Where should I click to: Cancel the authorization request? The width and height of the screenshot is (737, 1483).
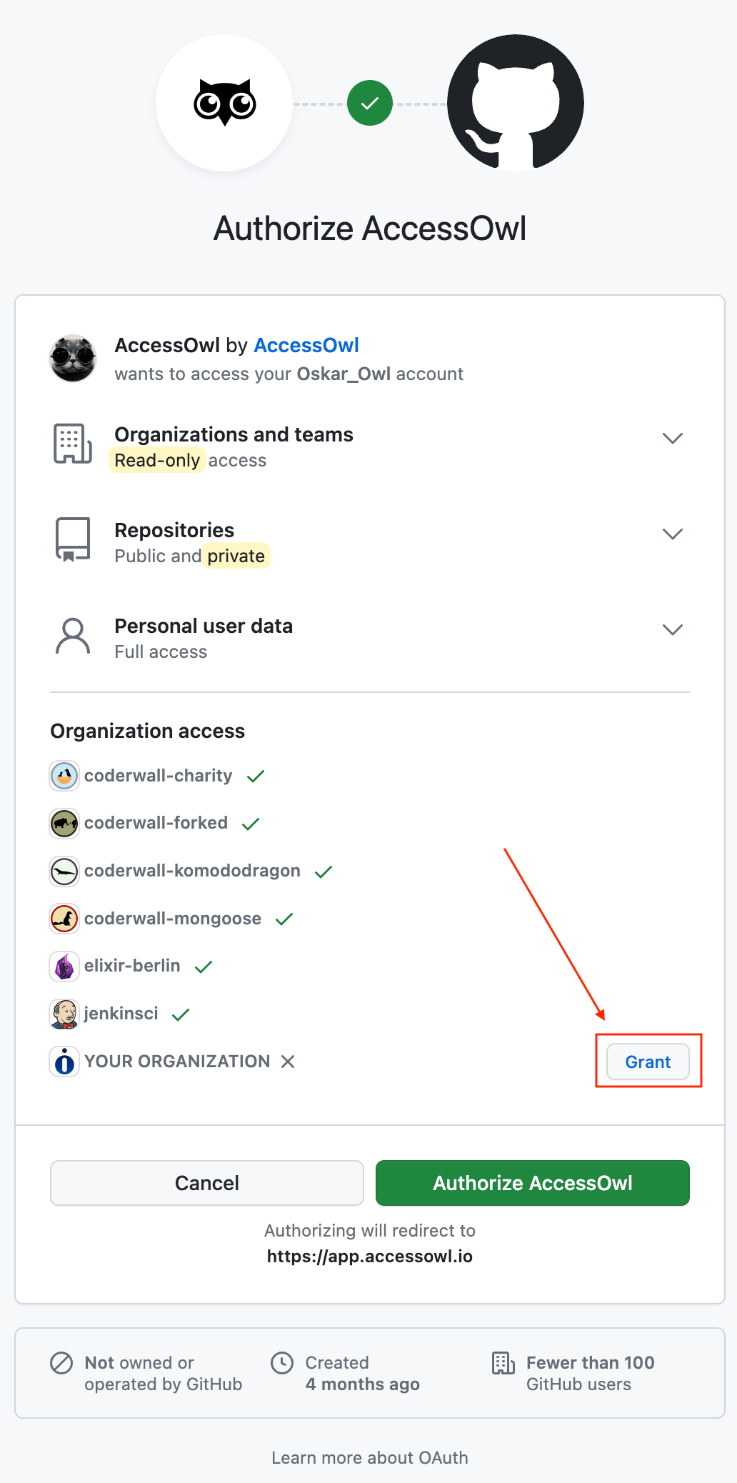pos(206,1183)
